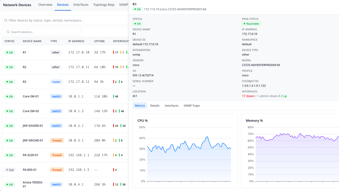The width and height of the screenshot is (339, 191).
Task: Click the magnifier icon in the filter devices bar
Action: [x=6, y=20]
